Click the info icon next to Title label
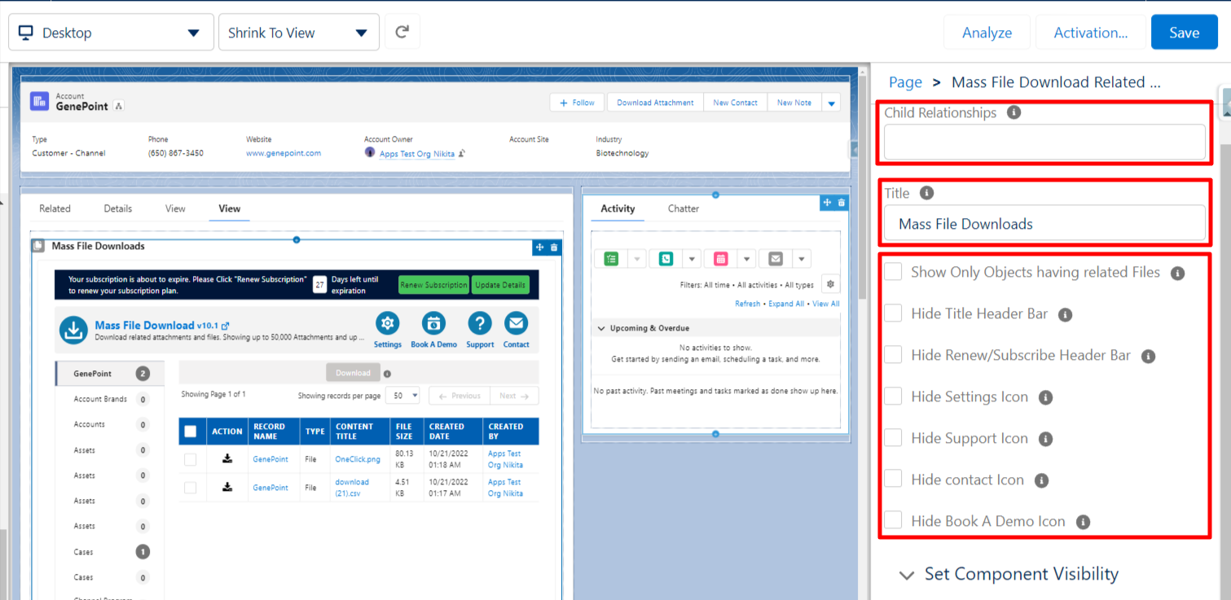Image resolution: width=1231 pixels, height=600 pixels. point(926,193)
